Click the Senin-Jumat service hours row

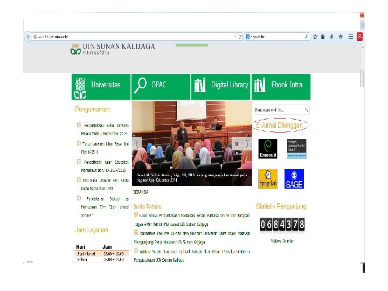click(x=101, y=254)
